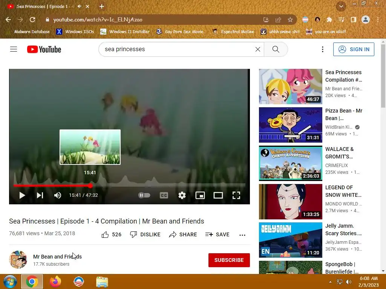Open the Windows Start button
This screenshot has width=386, height=289.
9,281
